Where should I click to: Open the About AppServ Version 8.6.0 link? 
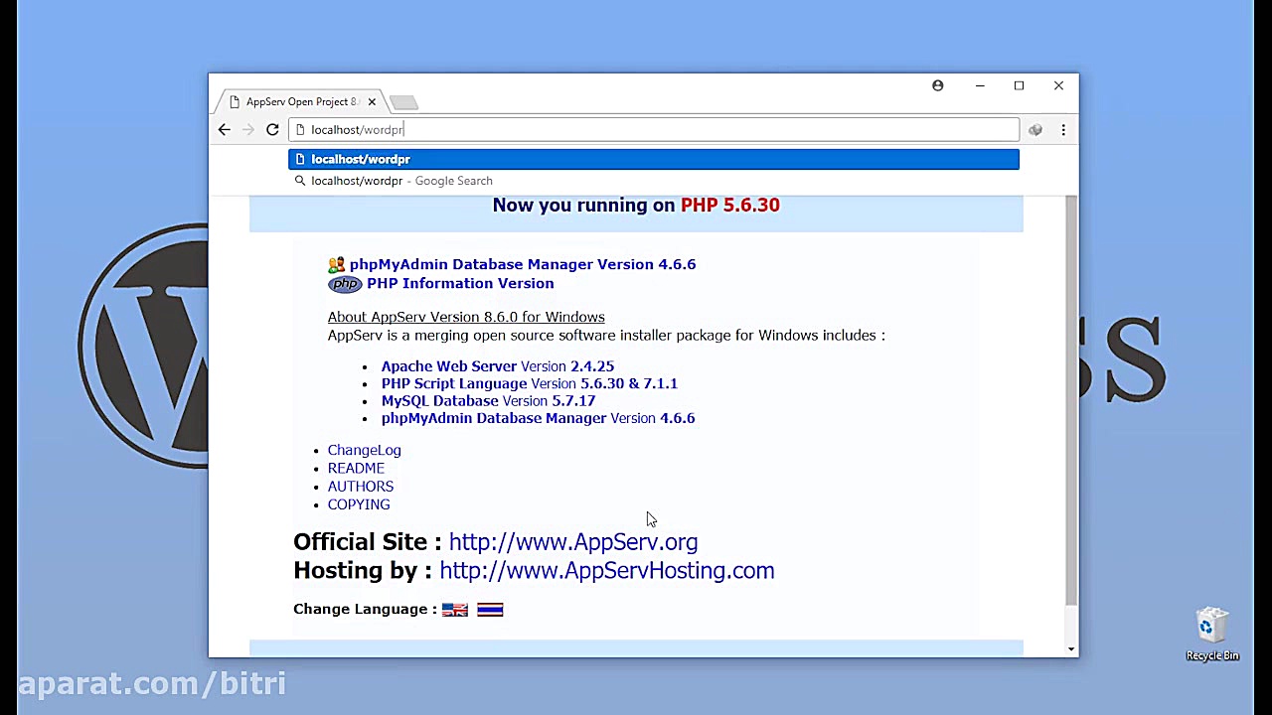pos(466,317)
